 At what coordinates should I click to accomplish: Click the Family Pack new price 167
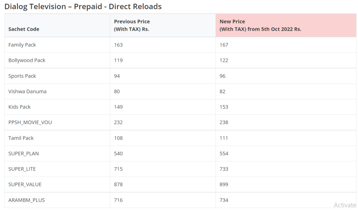pos(224,45)
